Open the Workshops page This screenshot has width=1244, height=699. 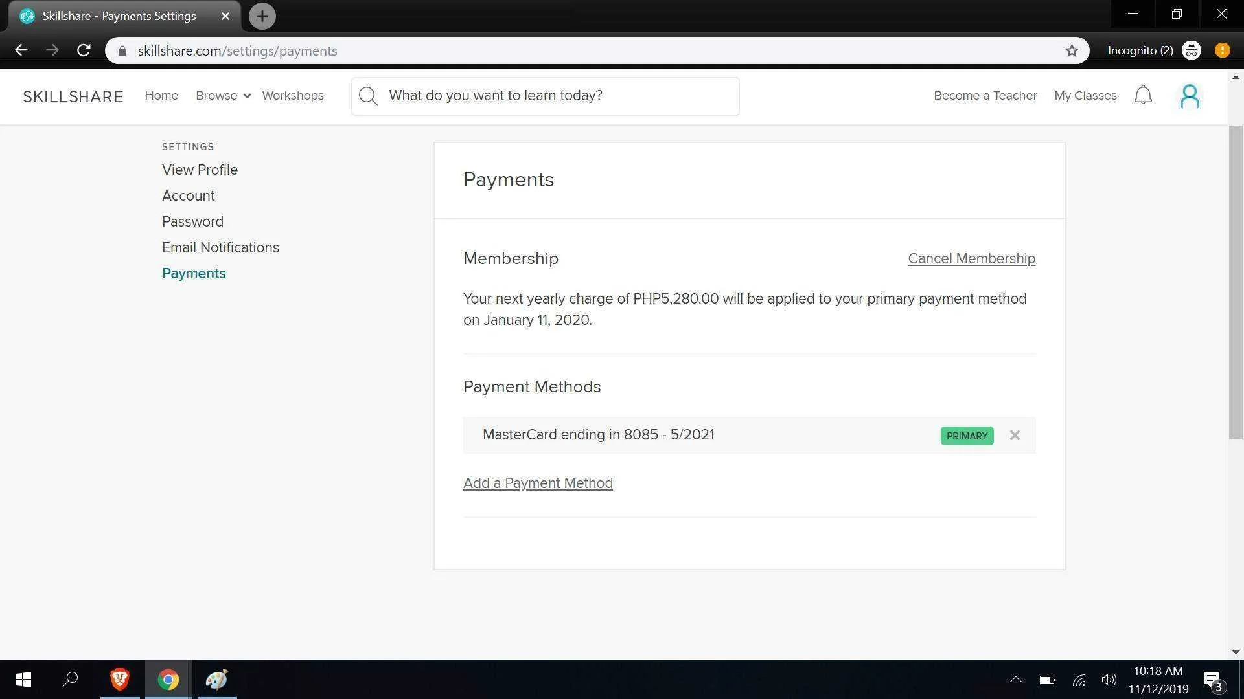(x=293, y=96)
